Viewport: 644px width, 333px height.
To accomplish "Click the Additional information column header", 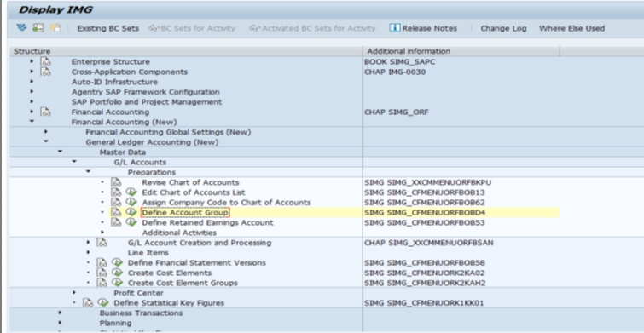I will [x=461, y=51].
